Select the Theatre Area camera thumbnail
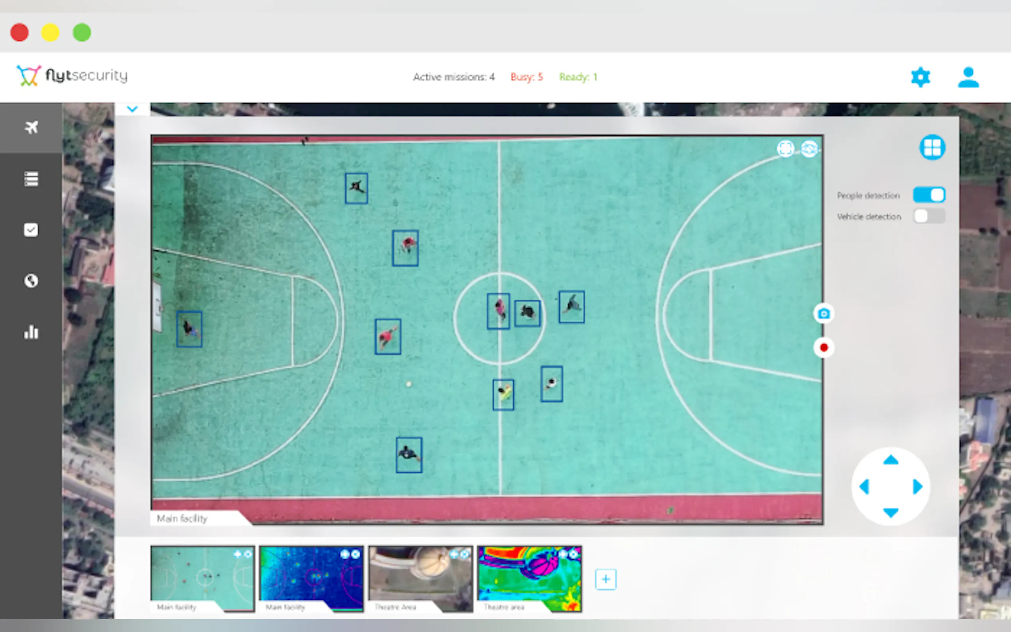This screenshot has height=632, width=1011. tap(420, 579)
